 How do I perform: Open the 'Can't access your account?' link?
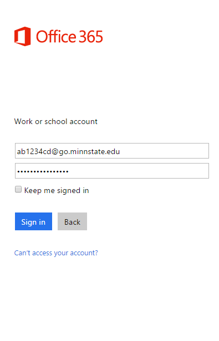(56, 253)
